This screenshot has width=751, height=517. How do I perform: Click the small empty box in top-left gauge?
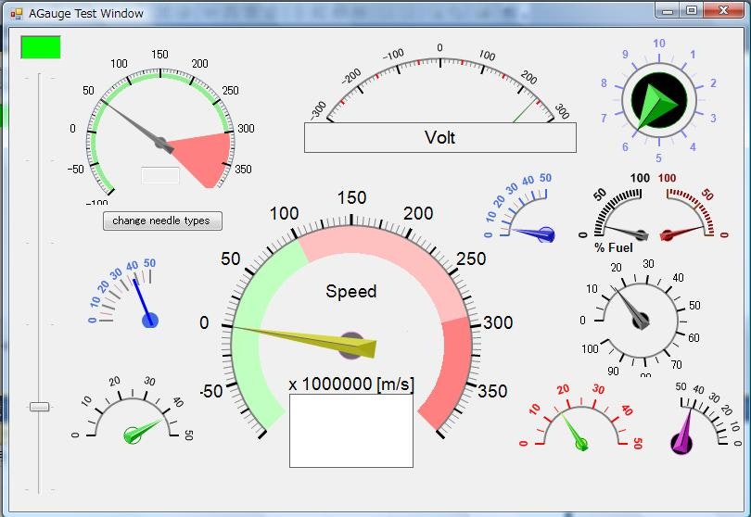160,175
